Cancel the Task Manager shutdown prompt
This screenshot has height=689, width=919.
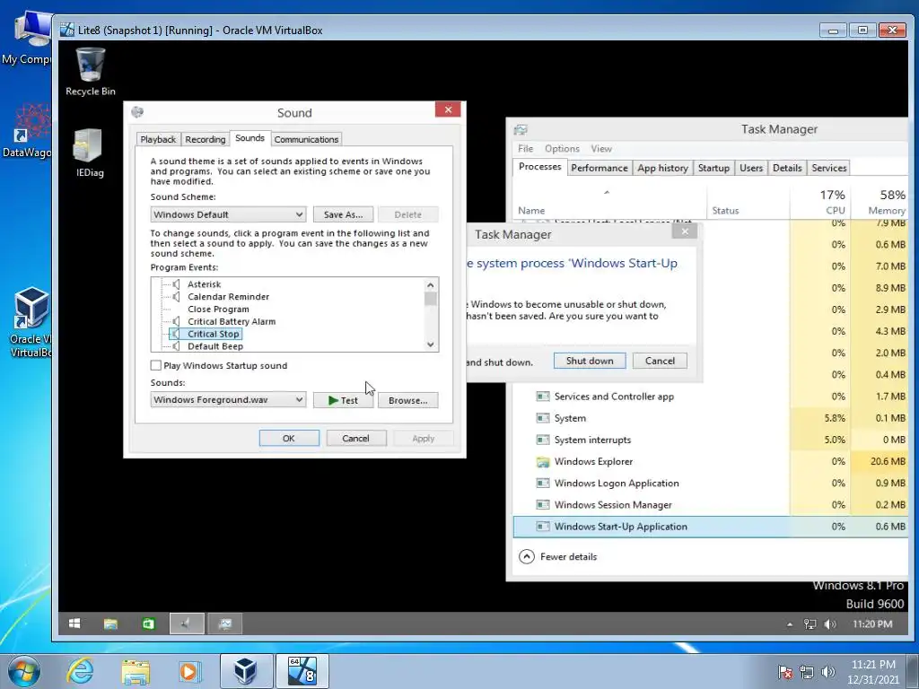coord(660,361)
